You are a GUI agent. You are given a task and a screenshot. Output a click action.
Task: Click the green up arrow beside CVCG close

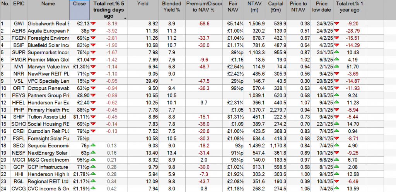pos(93,188)
